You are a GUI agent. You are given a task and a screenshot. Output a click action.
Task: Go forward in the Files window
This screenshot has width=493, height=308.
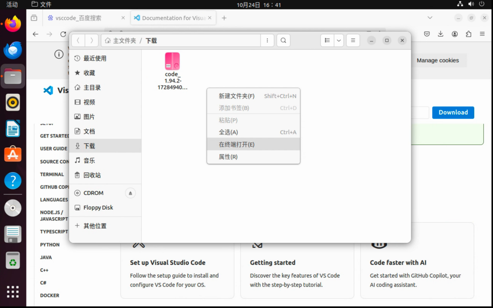coord(91,41)
